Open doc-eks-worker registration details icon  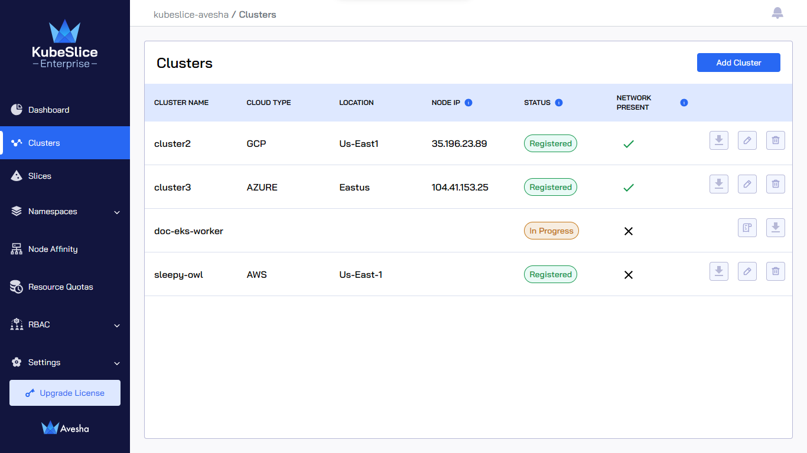tap(747, 228)
